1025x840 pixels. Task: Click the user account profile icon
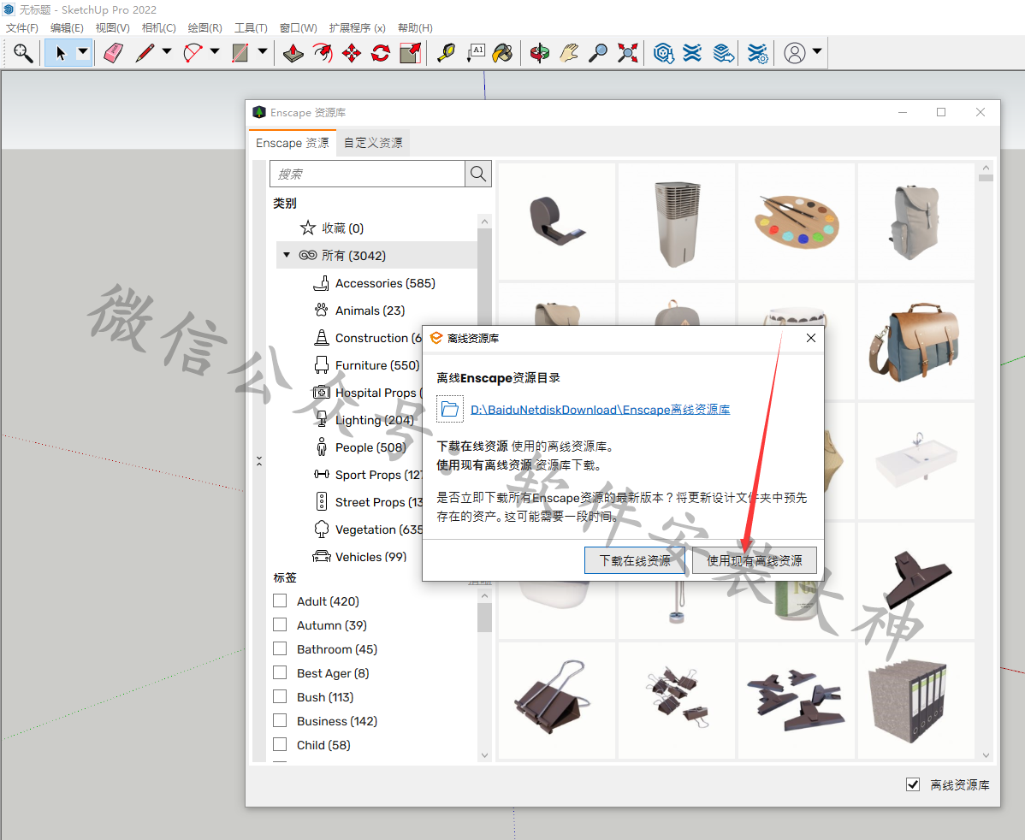(794, 53)
